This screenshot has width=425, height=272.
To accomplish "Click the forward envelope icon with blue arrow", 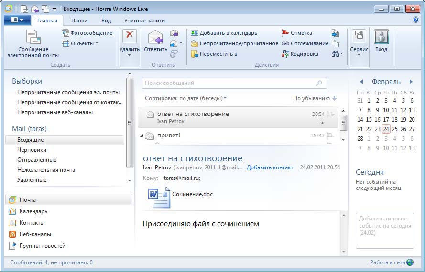I will [x=174, y=43].
